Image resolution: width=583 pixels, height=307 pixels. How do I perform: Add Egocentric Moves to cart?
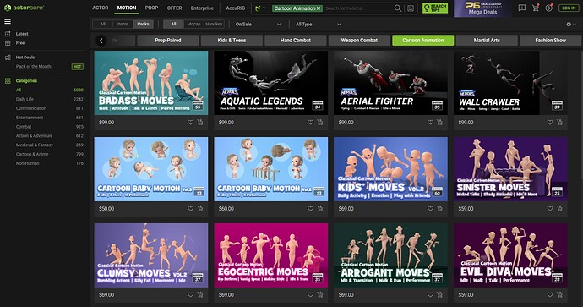(x=320, y=294)
